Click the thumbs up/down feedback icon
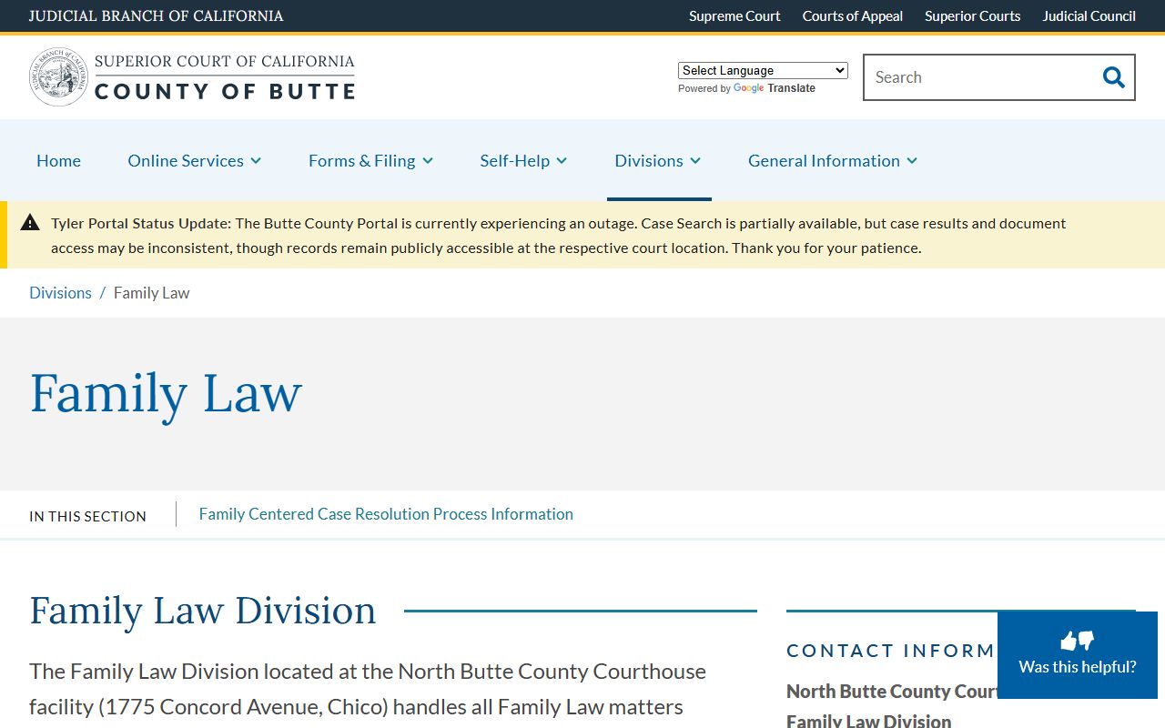 pos(1078,641)
